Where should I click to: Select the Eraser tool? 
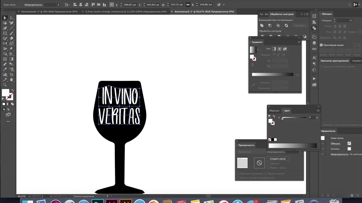point(12,38)
